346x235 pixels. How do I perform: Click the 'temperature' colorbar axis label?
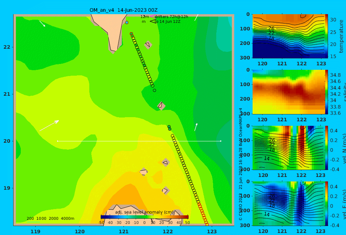coord(341,36)
